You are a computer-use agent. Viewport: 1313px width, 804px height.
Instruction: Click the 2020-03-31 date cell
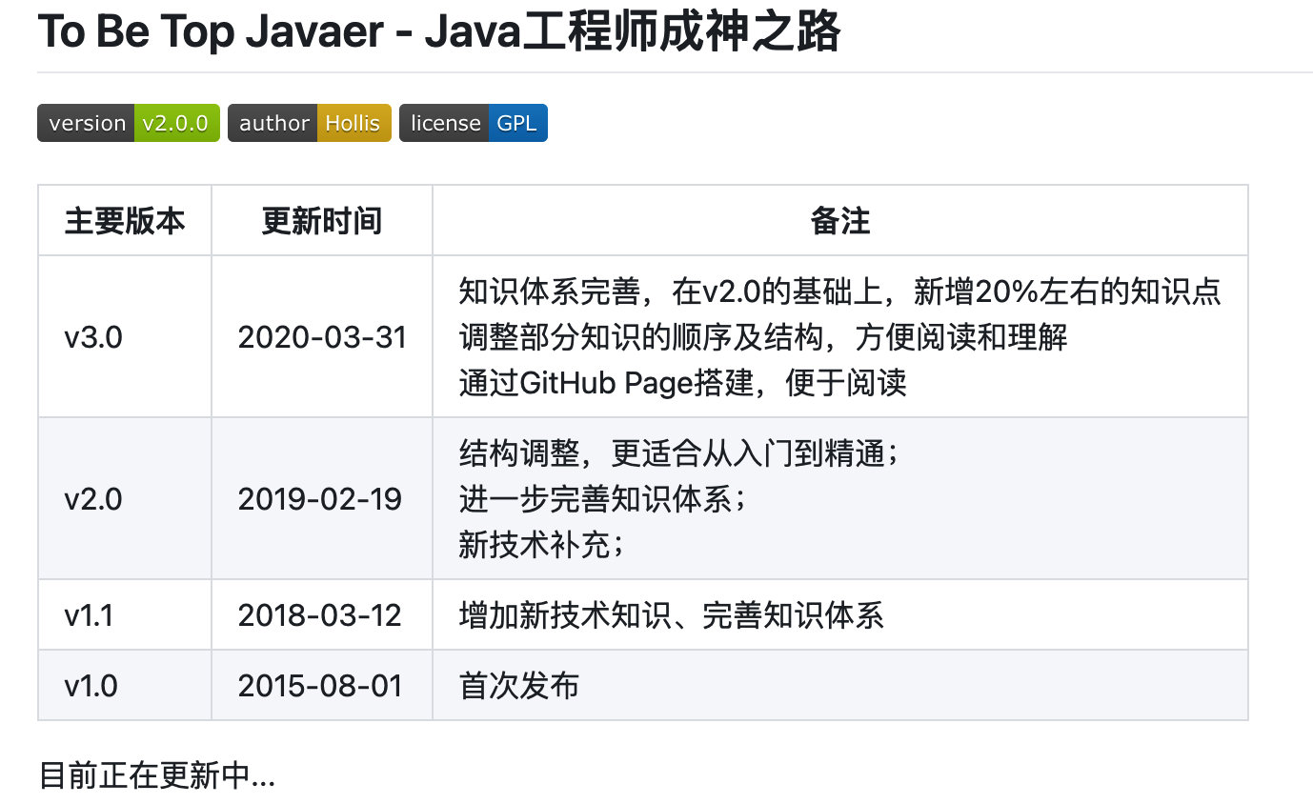click(321, 337)
